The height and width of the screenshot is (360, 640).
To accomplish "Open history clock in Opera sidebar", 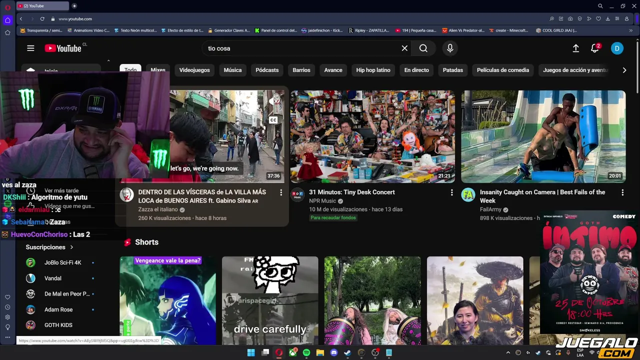I will click(x=7, y=307).
